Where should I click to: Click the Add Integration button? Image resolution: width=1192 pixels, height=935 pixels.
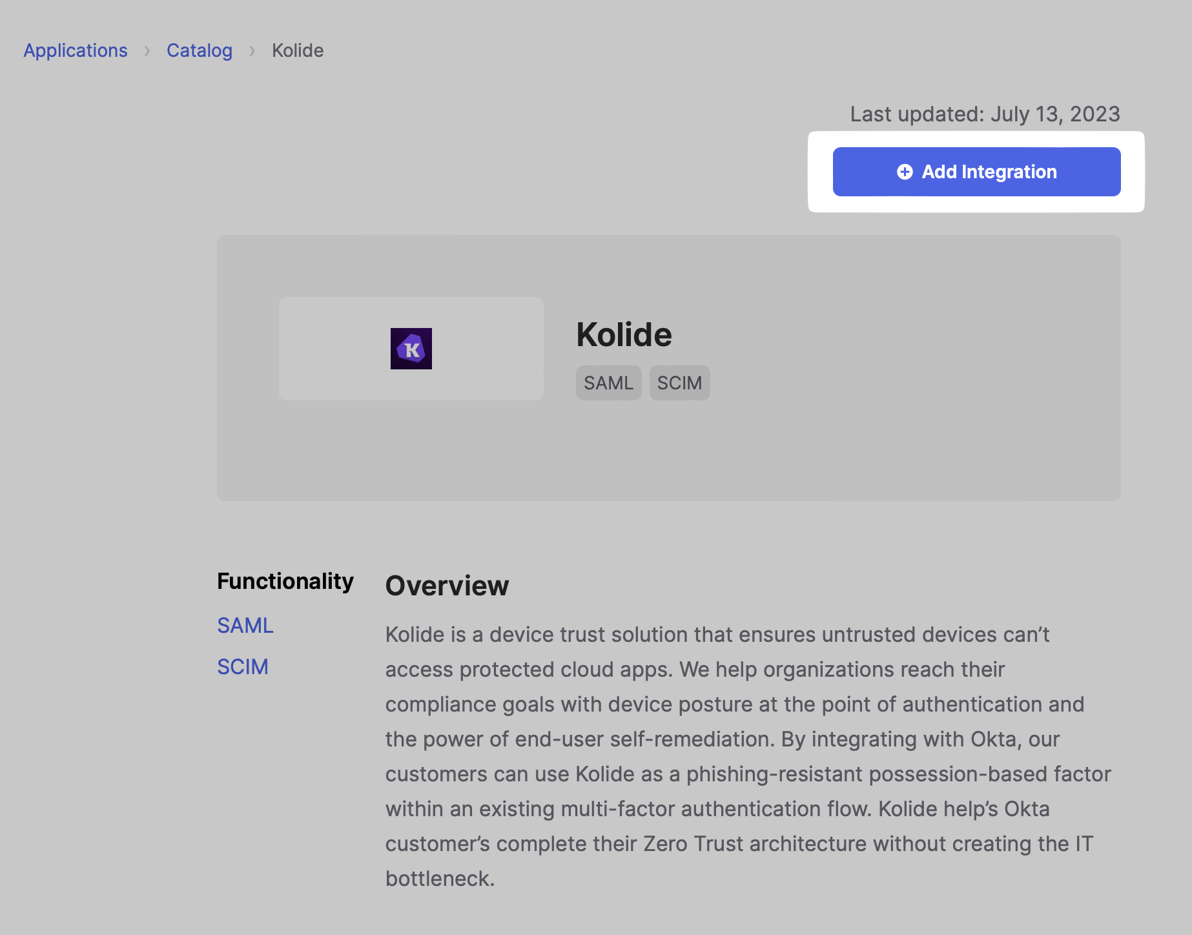point(976,172)
